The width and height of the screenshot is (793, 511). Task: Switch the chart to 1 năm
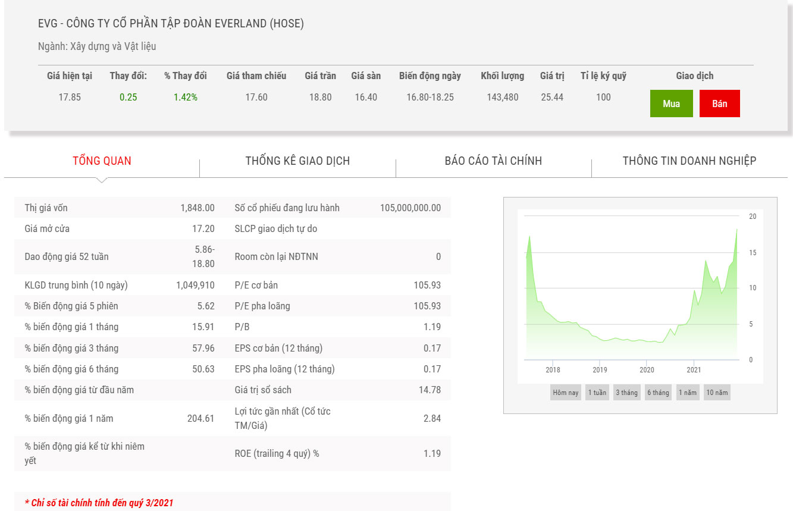coord(687,393)
